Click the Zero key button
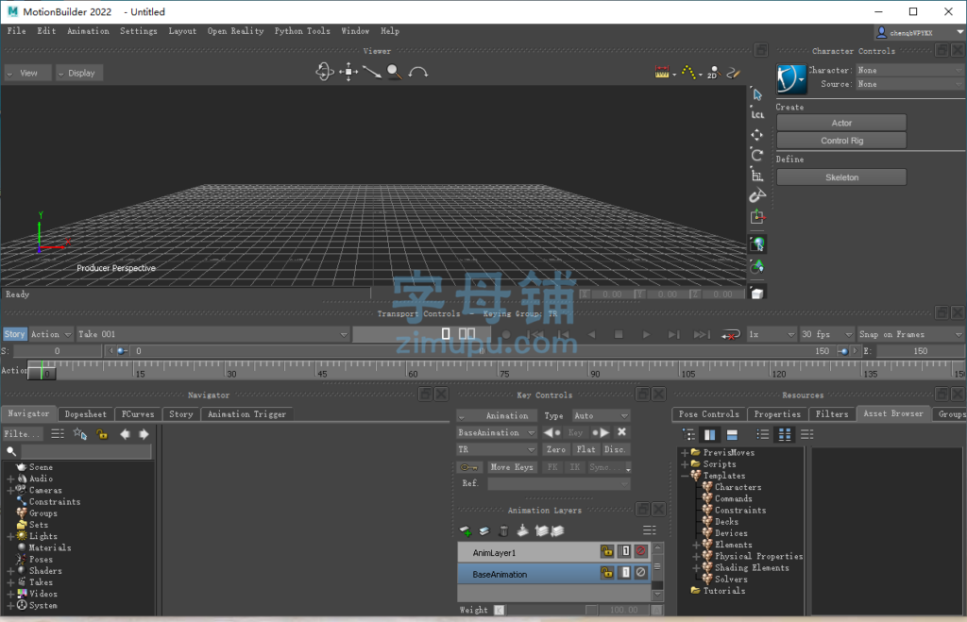This screenshot has height=622, width=967. pos(555,449)
